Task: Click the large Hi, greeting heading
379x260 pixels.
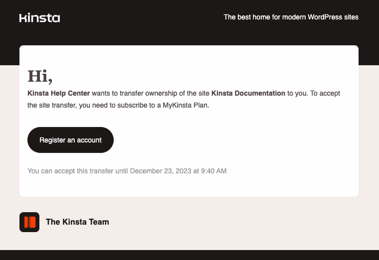Action: pos(40,77)
